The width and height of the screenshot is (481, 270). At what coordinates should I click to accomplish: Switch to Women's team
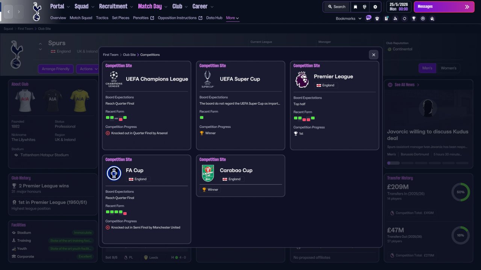point(448,68)
